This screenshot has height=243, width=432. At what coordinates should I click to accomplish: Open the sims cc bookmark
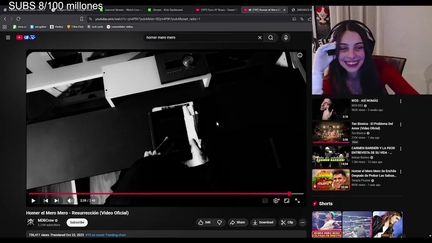click(x=20, y=27)
